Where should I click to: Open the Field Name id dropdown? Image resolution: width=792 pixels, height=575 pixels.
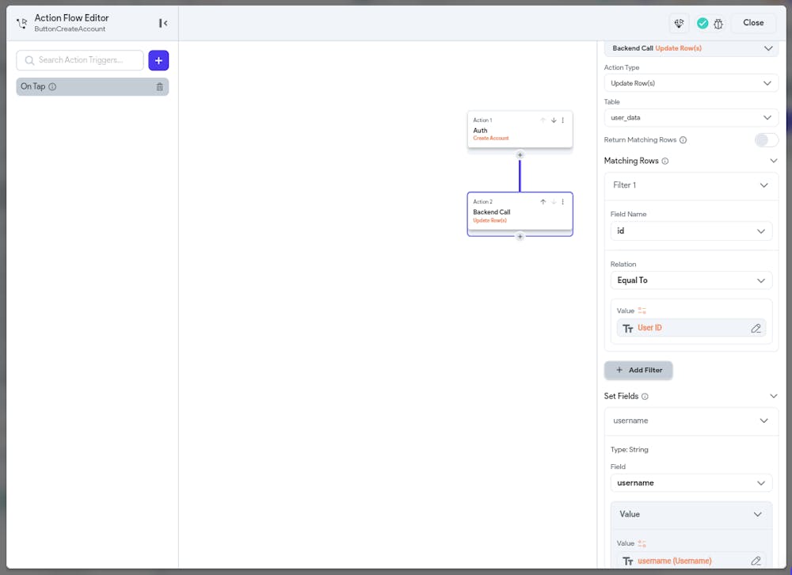[x=691, y=231]
